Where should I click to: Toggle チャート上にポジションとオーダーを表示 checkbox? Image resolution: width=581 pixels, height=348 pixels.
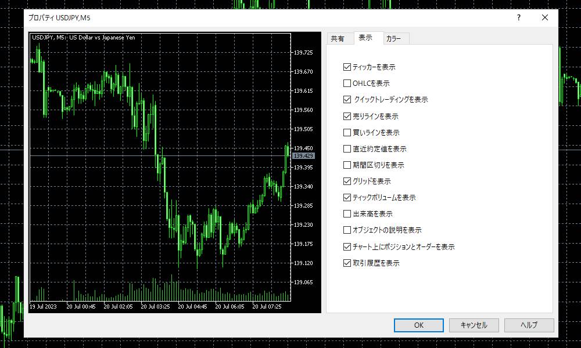(x=347, y=246)
